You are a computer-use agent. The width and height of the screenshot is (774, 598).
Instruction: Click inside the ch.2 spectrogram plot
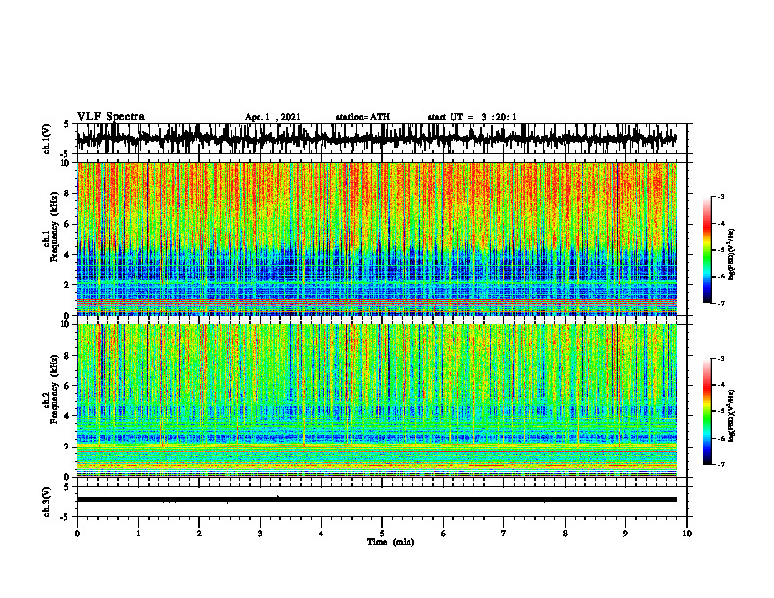pyautogui.click(x=376, y=401)
